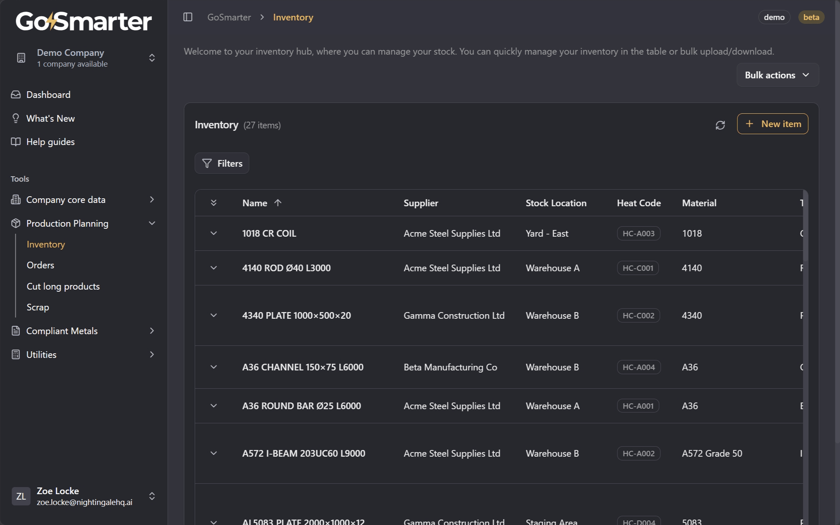Image resolution: width=840 pixels, height=525 pixels.
Task: Click Yard - East stock location
Action: pos(547,233)
